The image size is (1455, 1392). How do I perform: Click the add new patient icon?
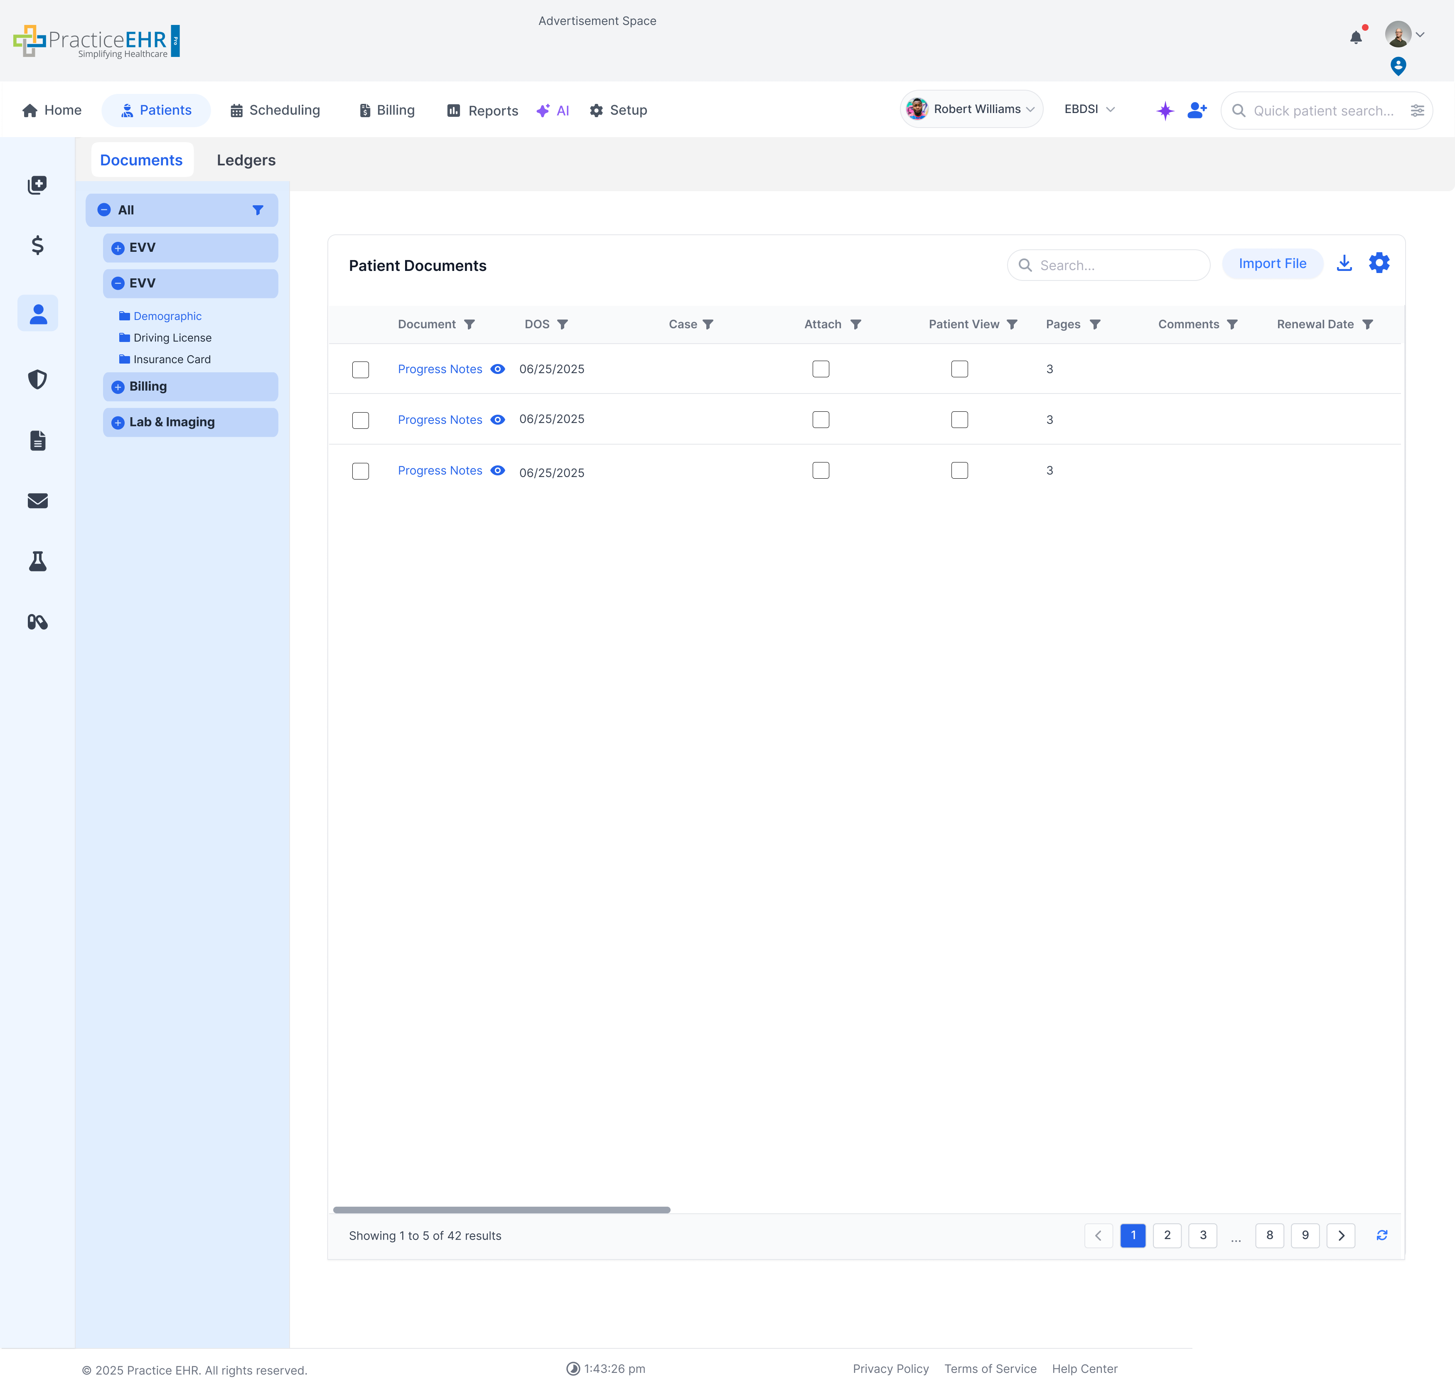tap(1197, 110)
